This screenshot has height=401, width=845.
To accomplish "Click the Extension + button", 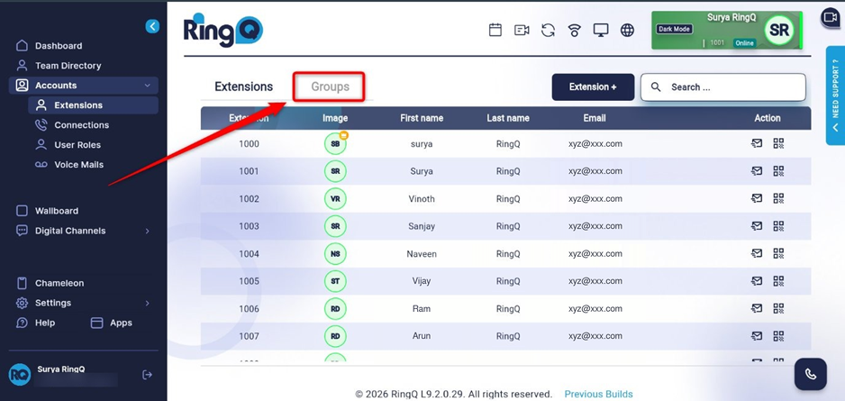I will click(x=593, y=87).
